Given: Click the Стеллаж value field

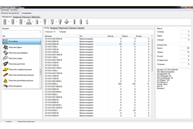Looking at the screenshot, I should [185, 32].
